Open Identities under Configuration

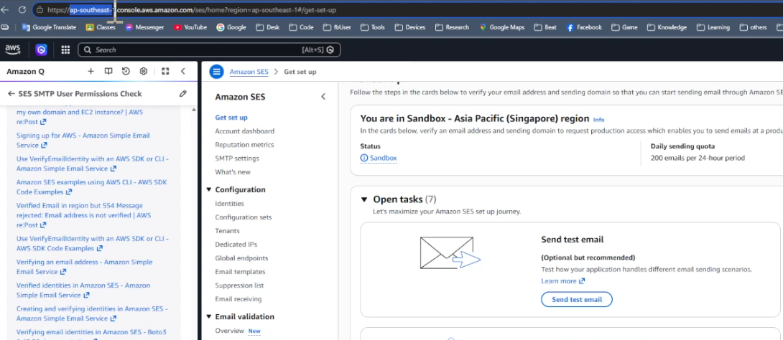(229, 204)
